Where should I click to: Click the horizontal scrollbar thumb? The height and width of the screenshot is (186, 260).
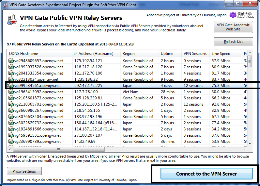(59, 149)
